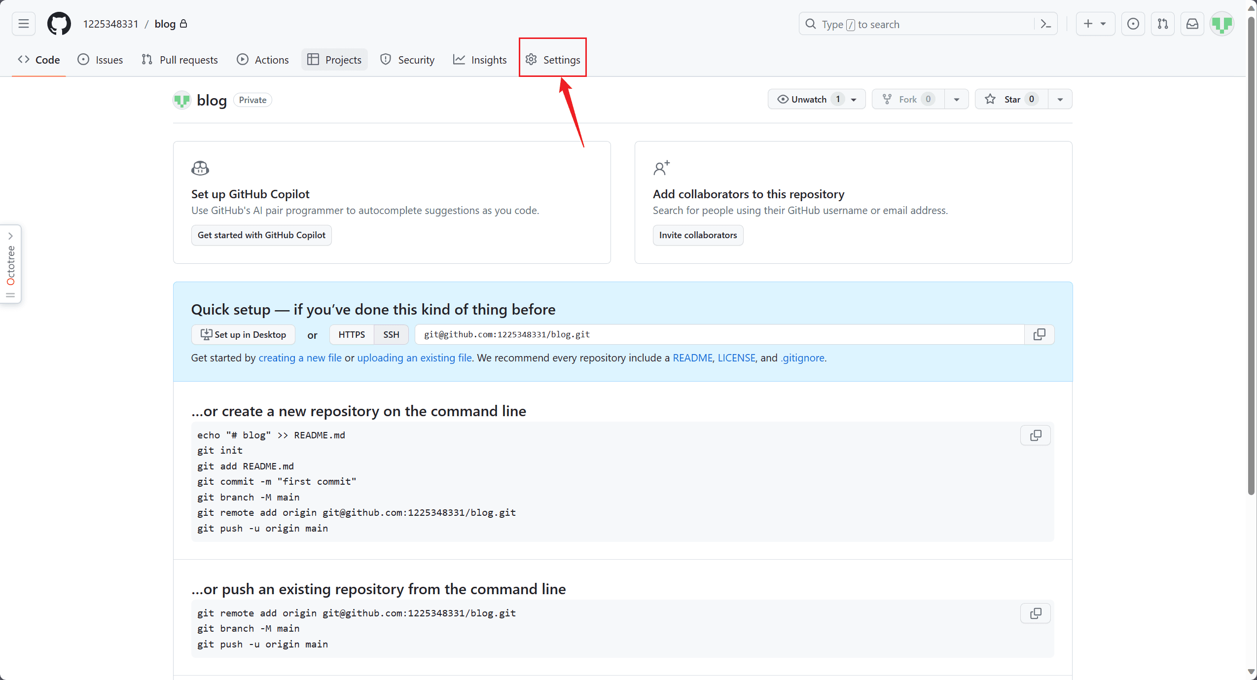The width and height of the screenshot is (1257, 680).
Task: Expand the Octotree side panel
Action: point(10,236)
